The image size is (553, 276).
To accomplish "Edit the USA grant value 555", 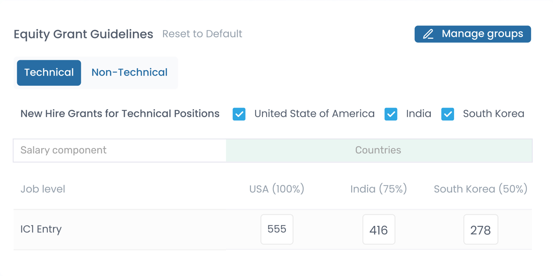I will [x=277, y=229].
